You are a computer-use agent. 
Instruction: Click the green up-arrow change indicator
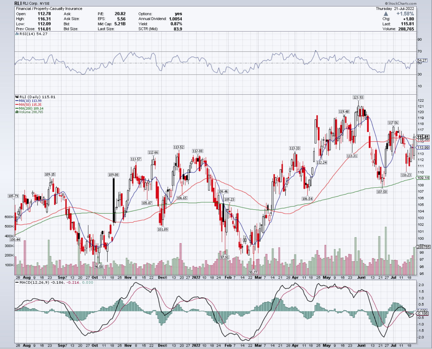click(386, 14)
